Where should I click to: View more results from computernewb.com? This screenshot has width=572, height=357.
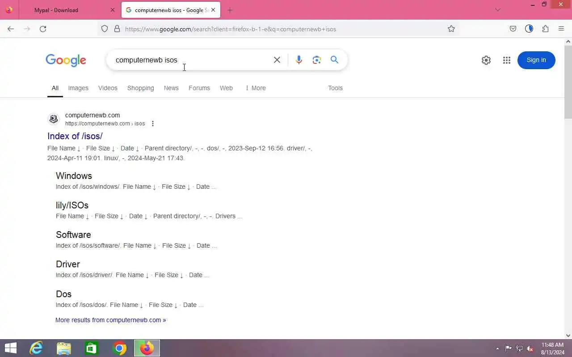(110, 320)
